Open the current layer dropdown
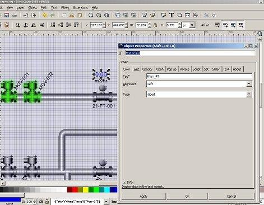264x205 pixels. (x=106, y=202)
